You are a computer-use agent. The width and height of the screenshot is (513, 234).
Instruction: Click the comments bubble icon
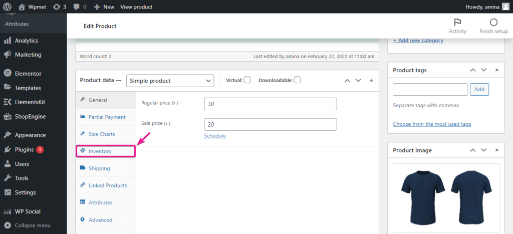click(76, 7)
